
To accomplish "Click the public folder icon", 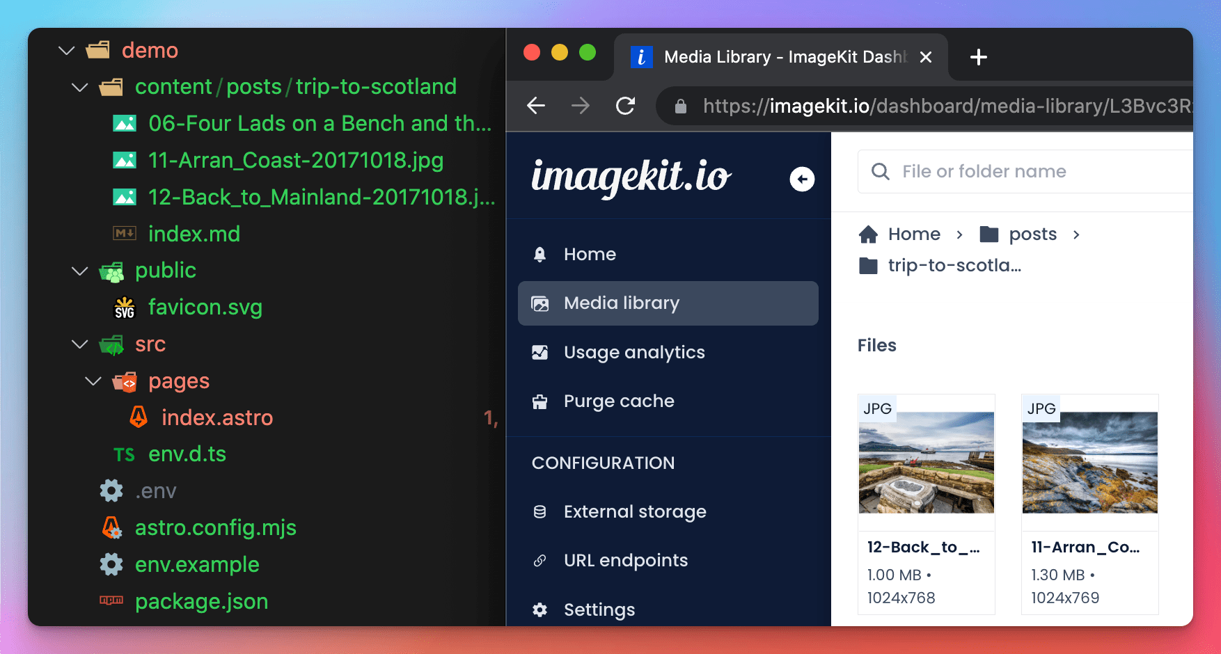I will [111, 271].
